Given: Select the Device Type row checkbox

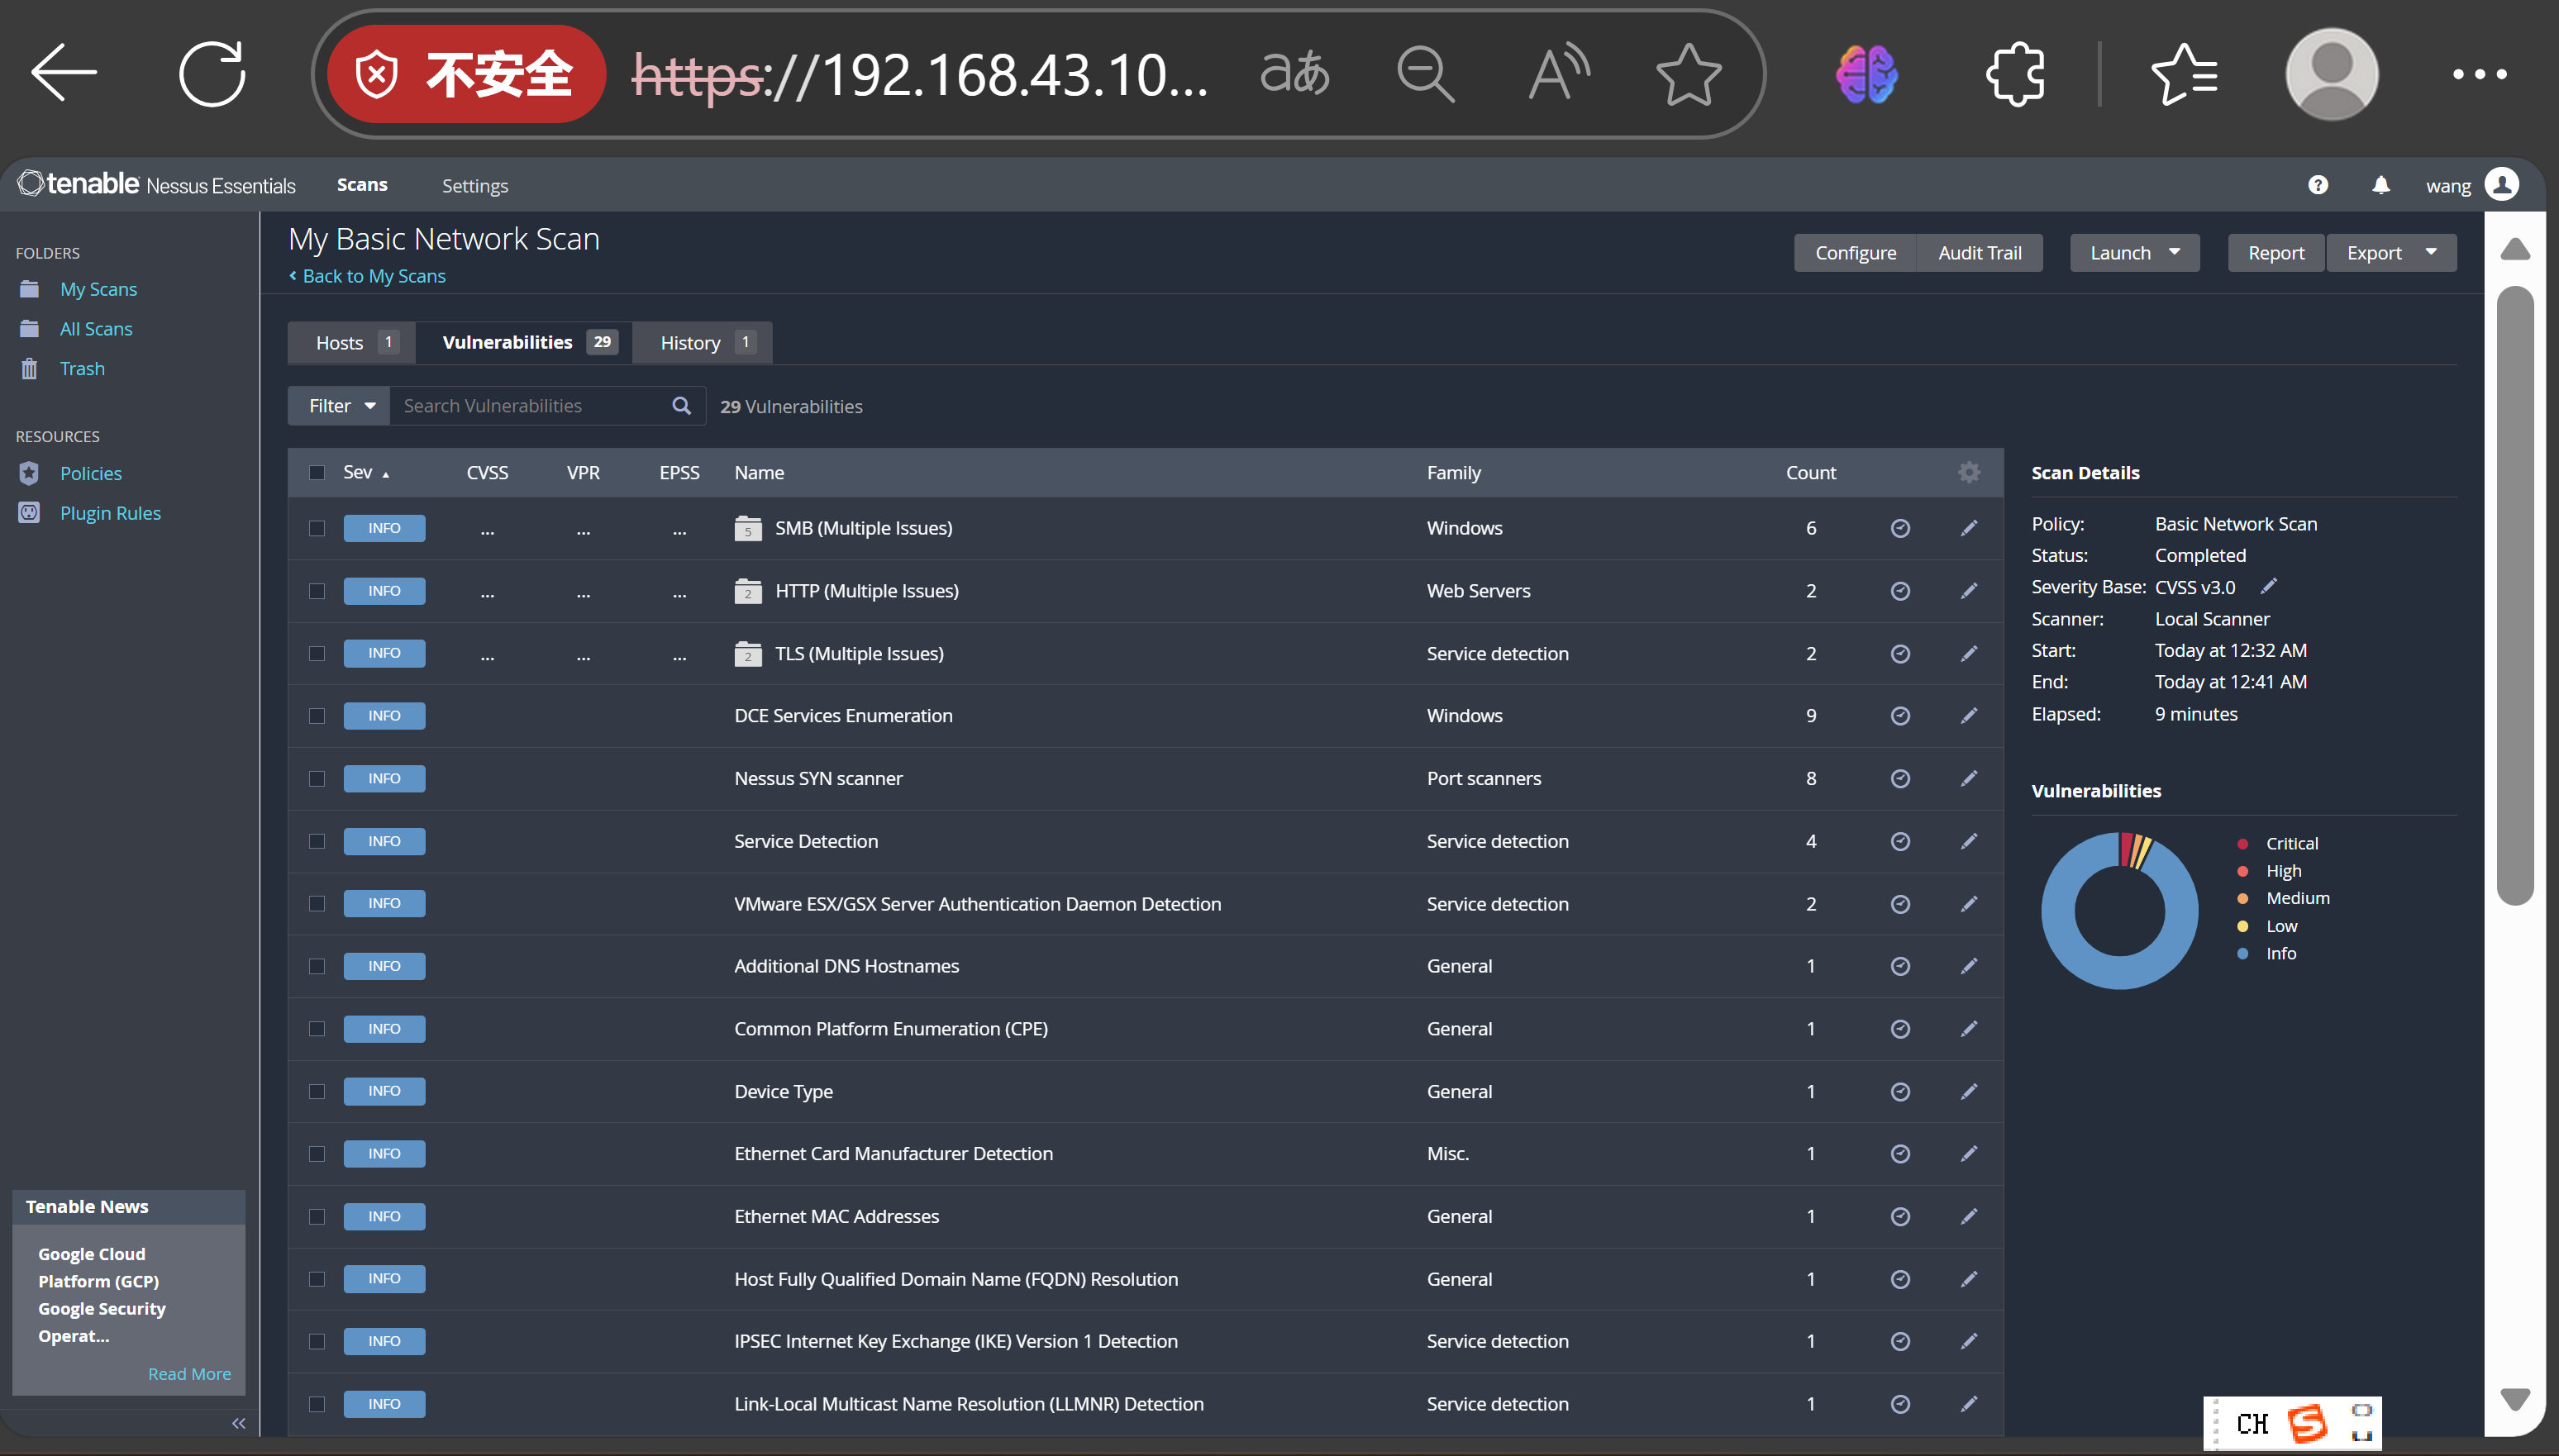Looking at the screenshot, I should point(317,1091).
